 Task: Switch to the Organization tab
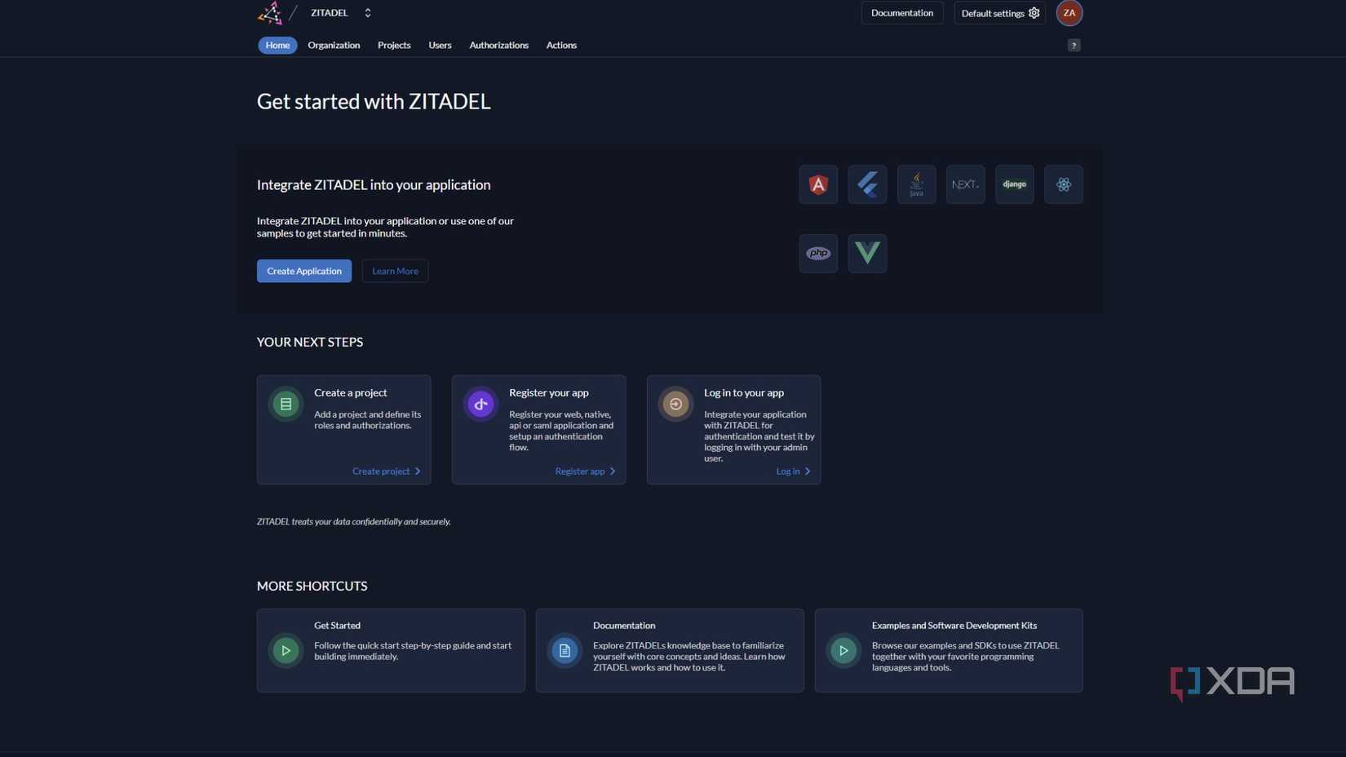click(x=334, y=45)
